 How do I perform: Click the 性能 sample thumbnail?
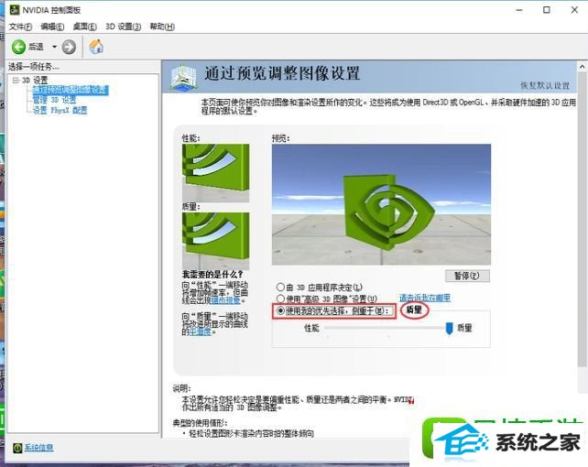tap(215, 173)
